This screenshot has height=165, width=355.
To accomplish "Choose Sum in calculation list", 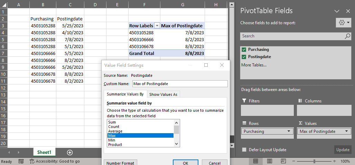I will click(140, 122).
